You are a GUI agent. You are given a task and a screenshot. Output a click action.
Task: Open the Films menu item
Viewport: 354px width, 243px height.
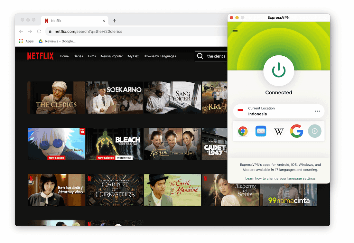tap(92, 56)
